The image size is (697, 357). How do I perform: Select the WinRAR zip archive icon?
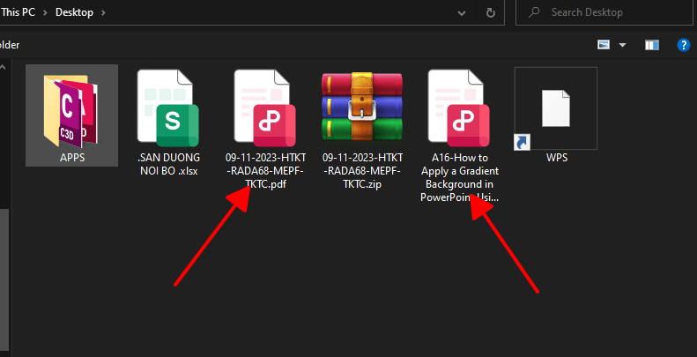coord(362,107)
